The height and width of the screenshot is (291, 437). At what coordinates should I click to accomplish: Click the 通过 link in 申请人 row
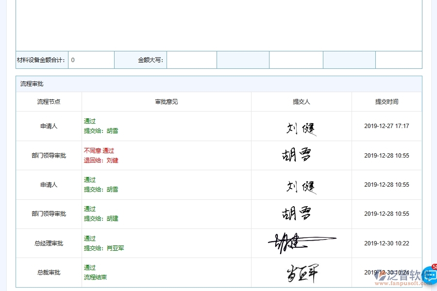click(x=89, y=121)
